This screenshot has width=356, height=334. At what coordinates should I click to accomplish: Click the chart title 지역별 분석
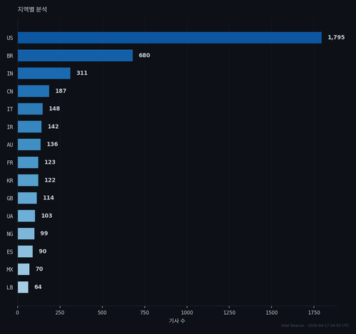tap(32, 9)
